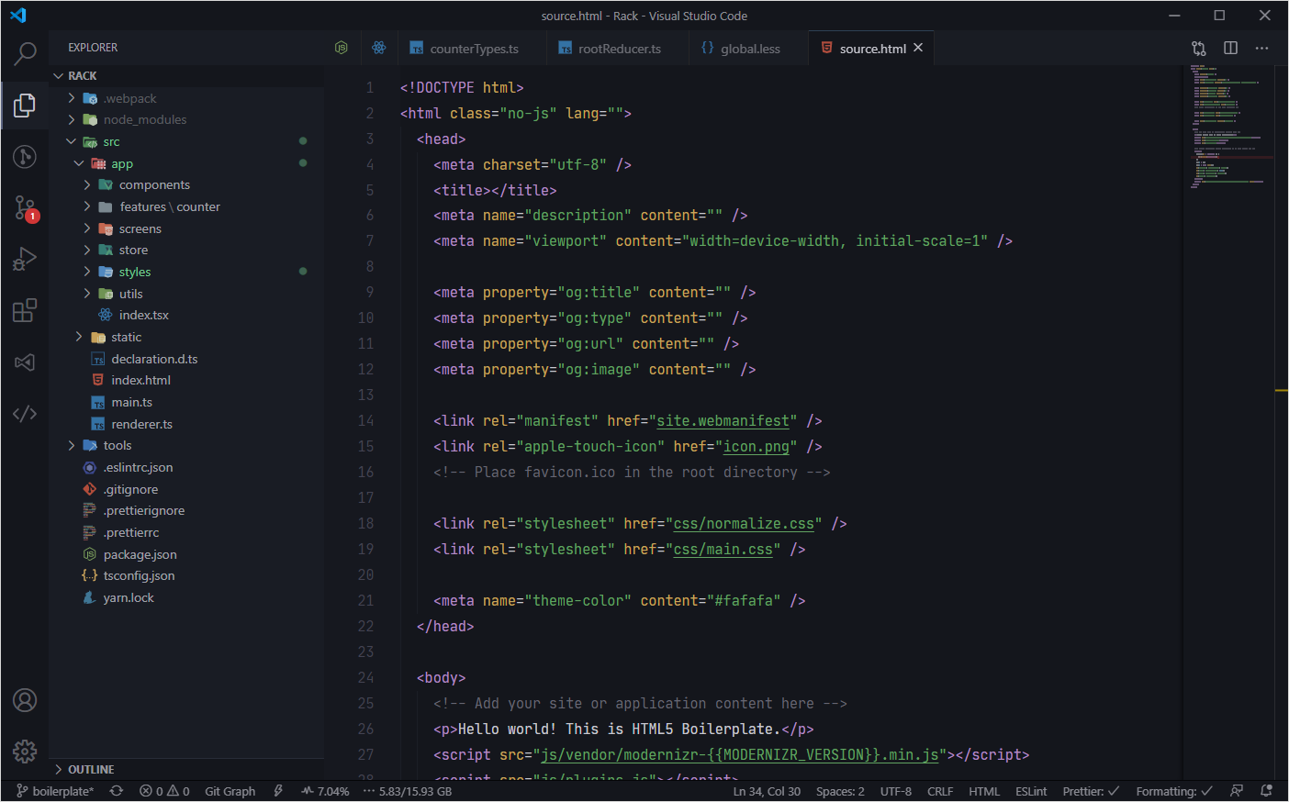Click Ln 34, Col 30 position indicator
The height and width of the screenshot is (802, 1289).
click(x=767, y=791)
